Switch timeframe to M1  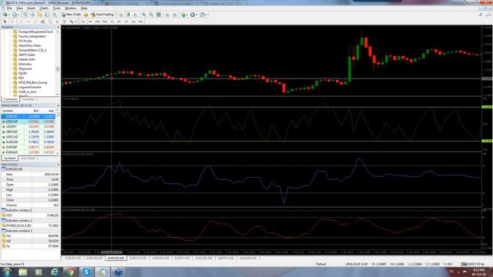pyautogui.click(x=82, y=22)
